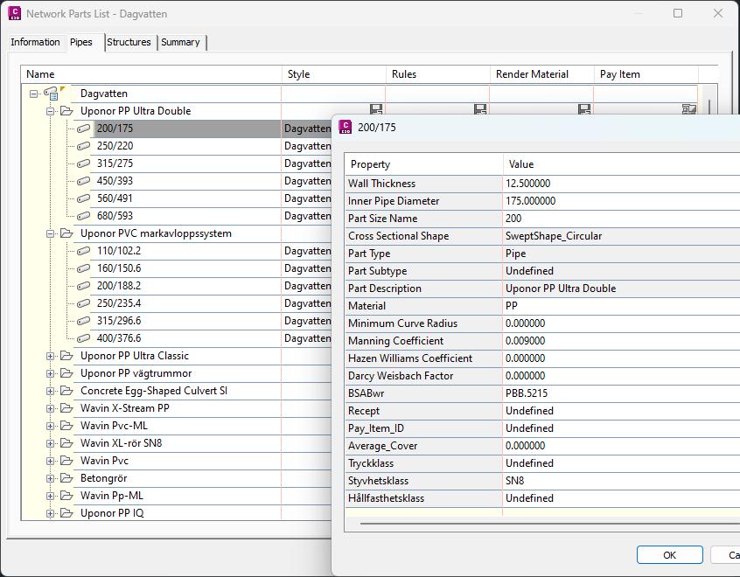Viewport: 740px width, 577px height.
Task: Click the Uponor PP Ultra Double folder icon
Action: [x=67, y=111]
